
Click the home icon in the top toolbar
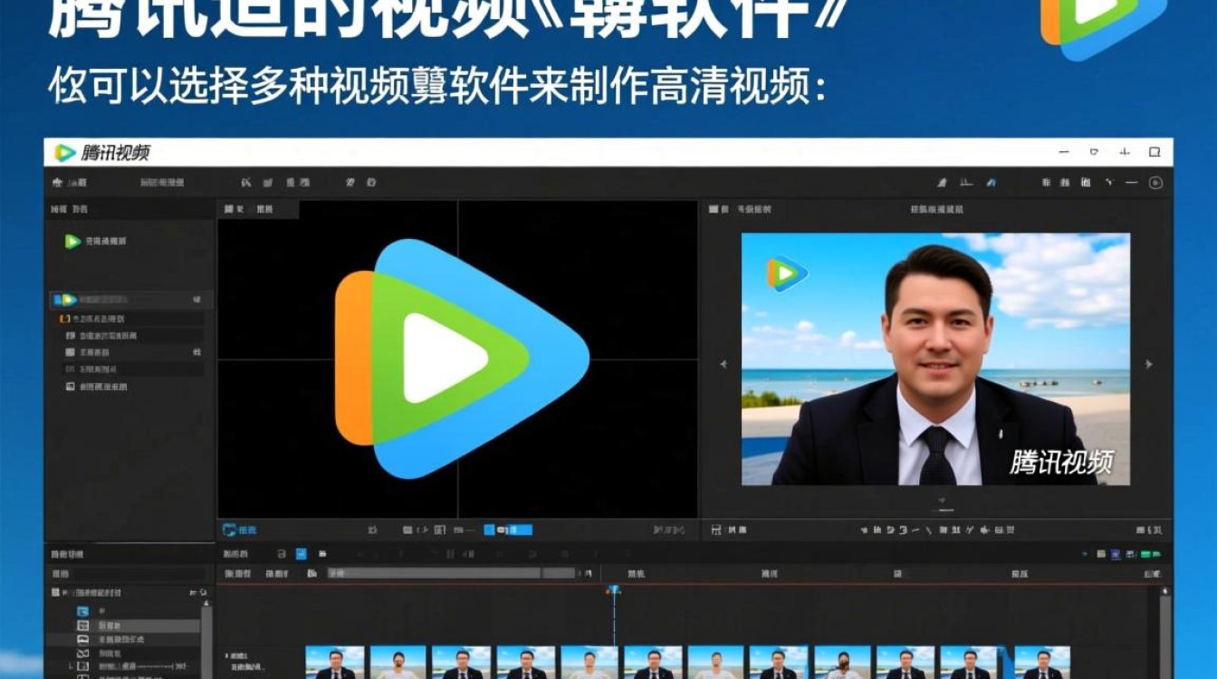[58, 183]
